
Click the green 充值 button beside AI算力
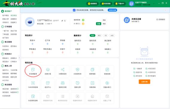(99, 24)
